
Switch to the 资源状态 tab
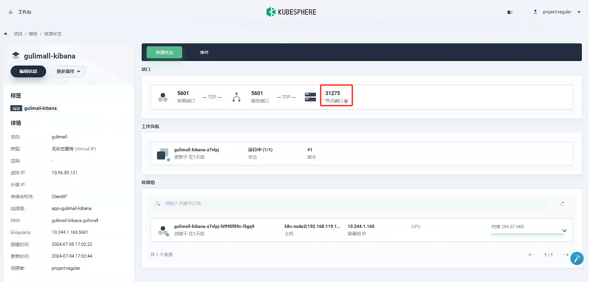tap(164, 52)
